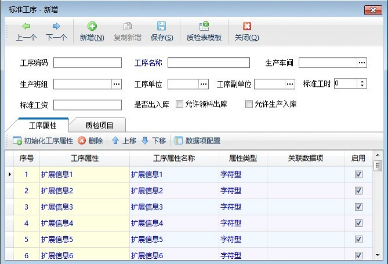Open the 生产车间 lookup ellipsis button
The image size is (388, 264).
pyautogui.click(x=362, y=63)
